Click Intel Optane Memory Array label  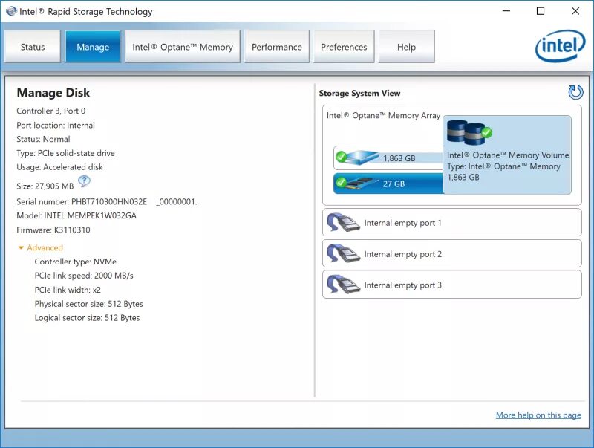[383, 116]
